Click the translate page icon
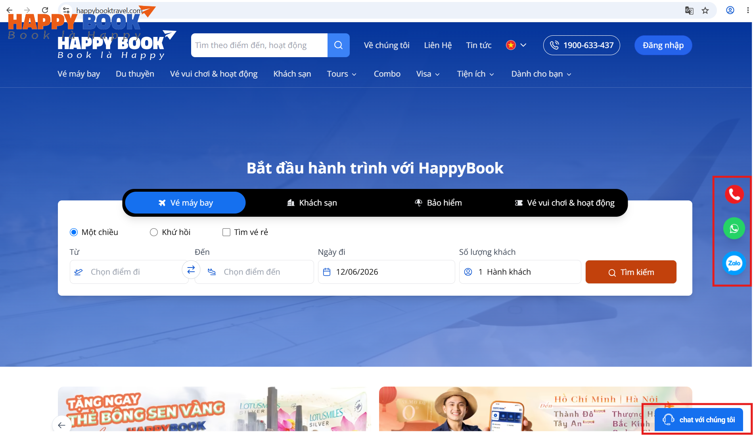 (x=689, y=11)
